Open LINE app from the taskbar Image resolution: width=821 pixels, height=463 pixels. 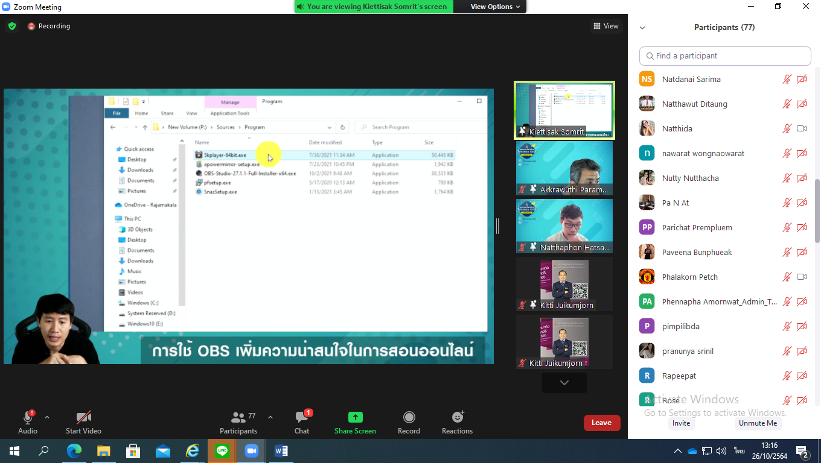point(222,451)
